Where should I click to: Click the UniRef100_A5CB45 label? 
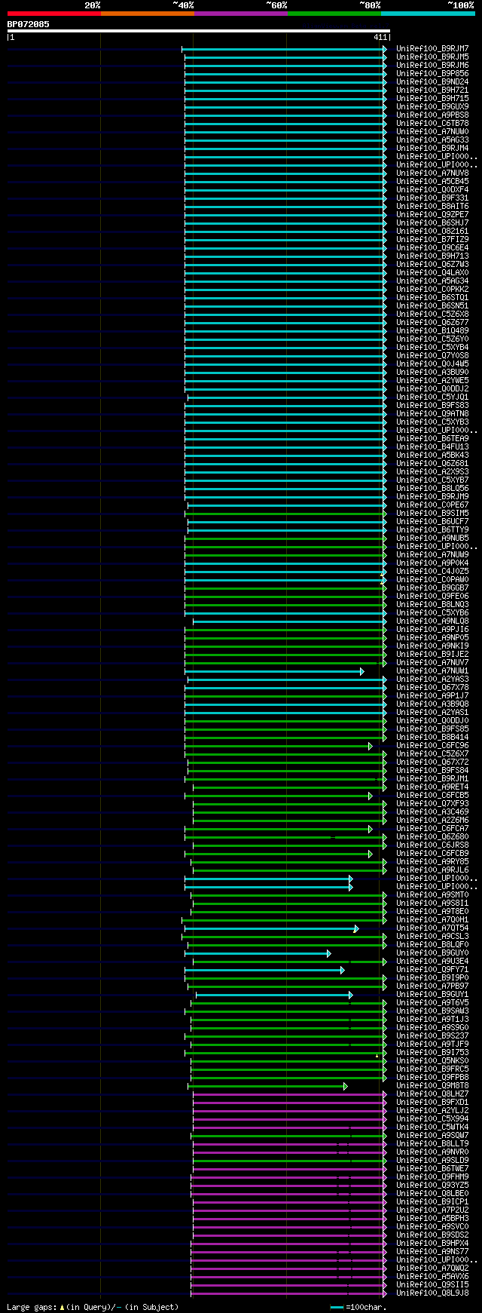pos(432,182)
